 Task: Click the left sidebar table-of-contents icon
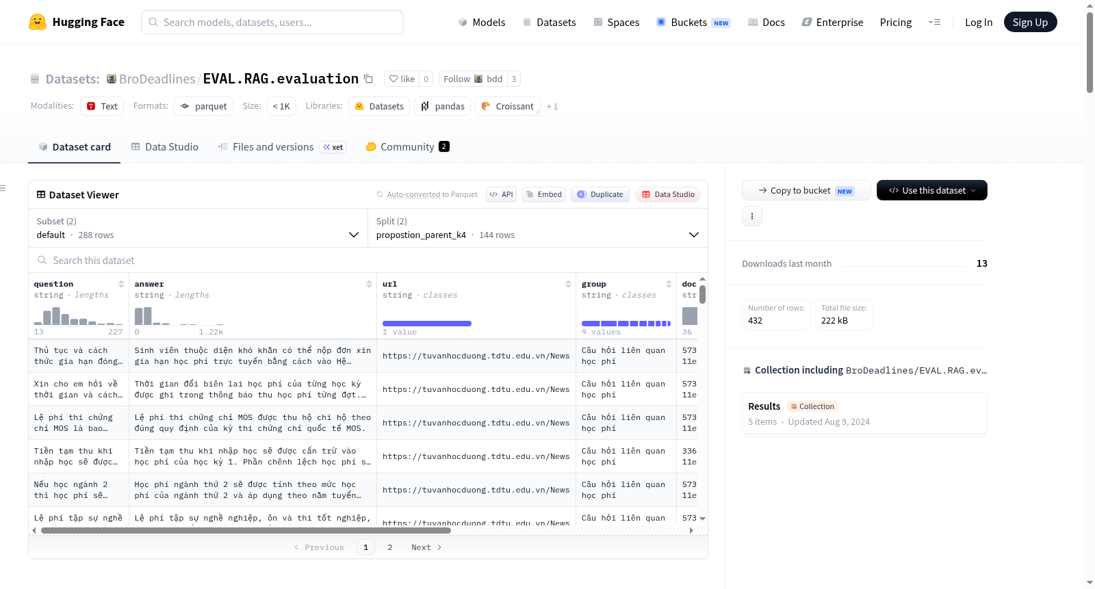[3, 188]
